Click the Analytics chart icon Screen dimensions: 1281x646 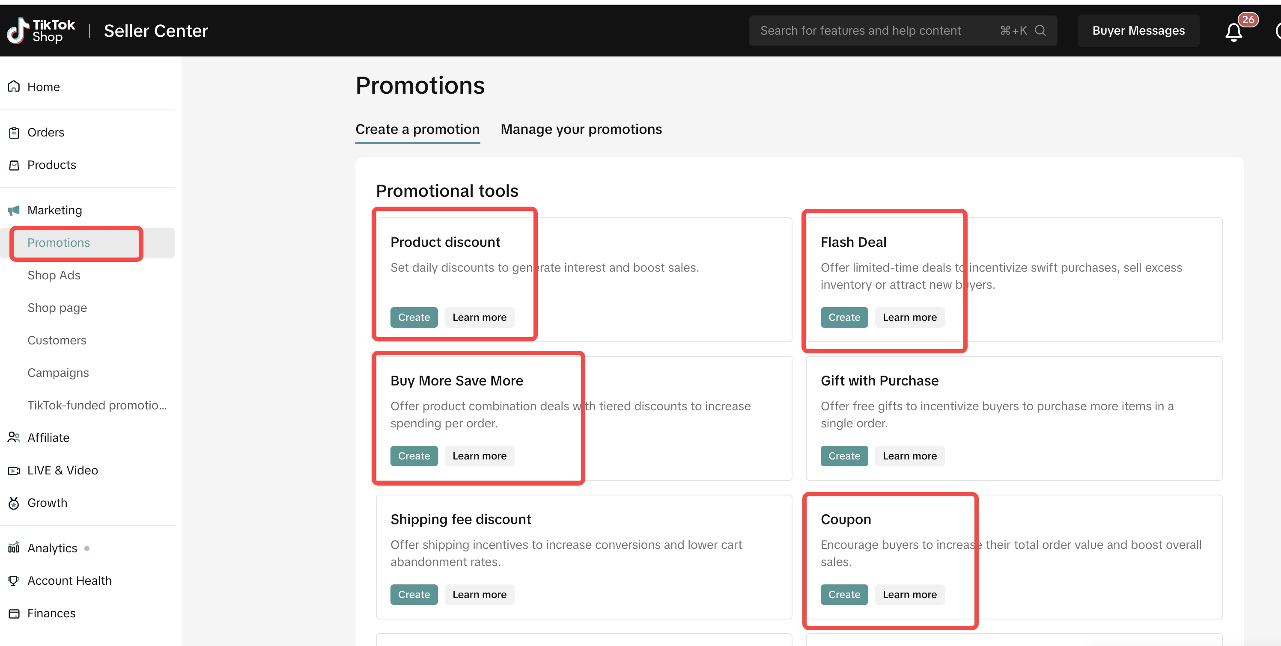pos(14,548)
